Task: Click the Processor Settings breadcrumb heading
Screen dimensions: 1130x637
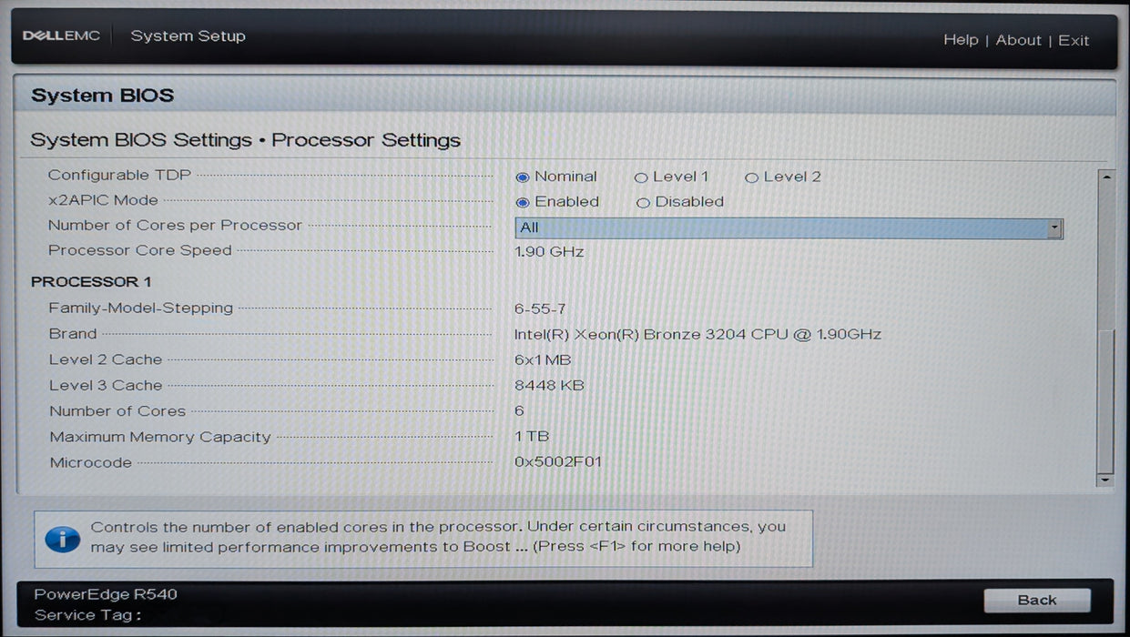Action: pos(366,140)
